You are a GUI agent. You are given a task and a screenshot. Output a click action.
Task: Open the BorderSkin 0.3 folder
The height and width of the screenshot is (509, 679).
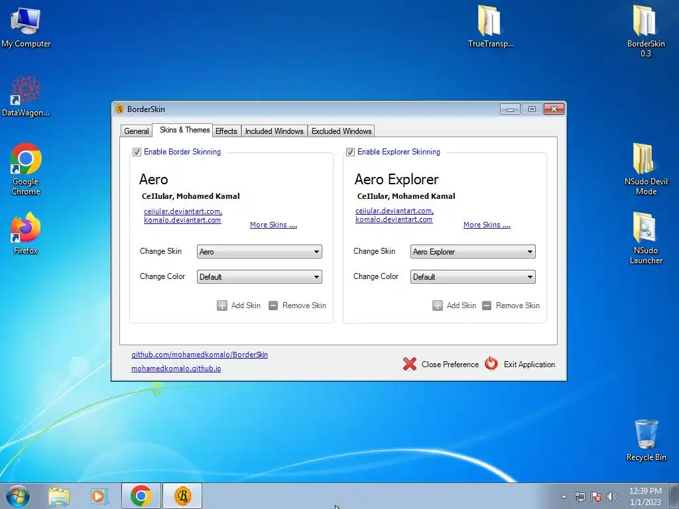(646, 30)
